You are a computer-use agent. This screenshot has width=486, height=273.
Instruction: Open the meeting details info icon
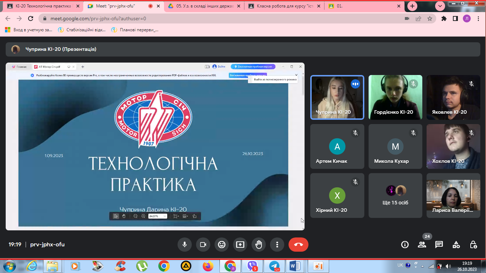(405, 245)
